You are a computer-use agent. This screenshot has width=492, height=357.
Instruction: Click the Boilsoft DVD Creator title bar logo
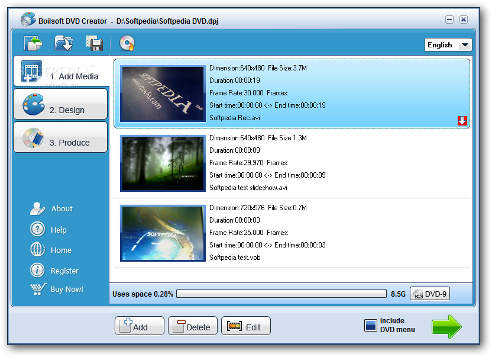[28, 19]
